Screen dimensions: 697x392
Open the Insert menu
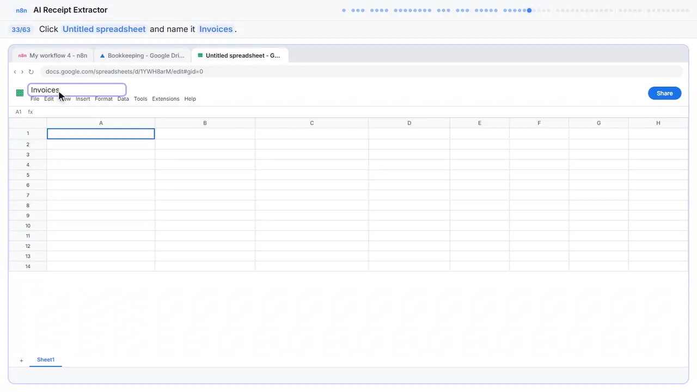tap(83, 99)
